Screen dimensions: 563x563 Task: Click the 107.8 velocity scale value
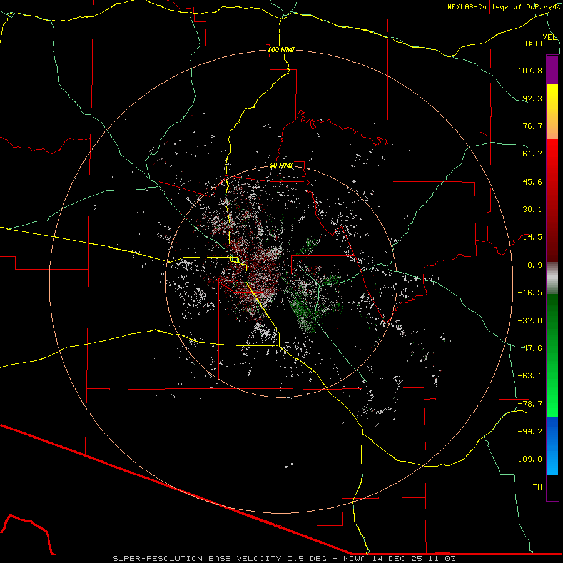pos(530,70)
